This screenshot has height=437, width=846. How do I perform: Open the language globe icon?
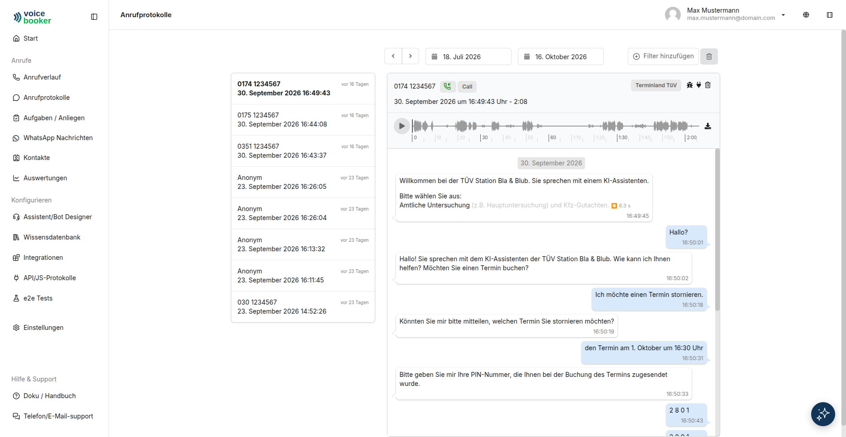coord(806,15)
